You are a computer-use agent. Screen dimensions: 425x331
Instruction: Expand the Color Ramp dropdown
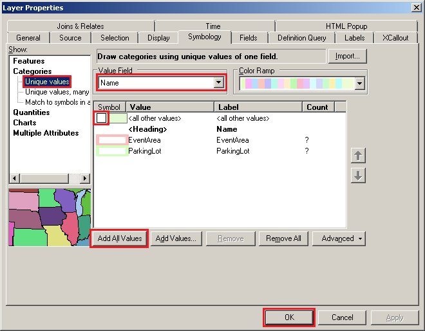pos(359,84)
